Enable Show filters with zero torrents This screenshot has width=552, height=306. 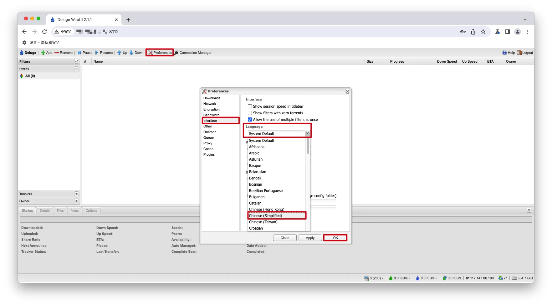click(x=250, y=113)
